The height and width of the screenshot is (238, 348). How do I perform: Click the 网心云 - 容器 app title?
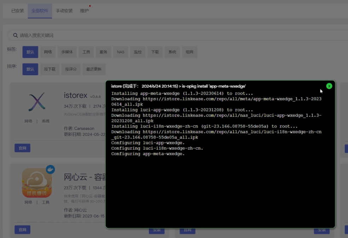85,177
